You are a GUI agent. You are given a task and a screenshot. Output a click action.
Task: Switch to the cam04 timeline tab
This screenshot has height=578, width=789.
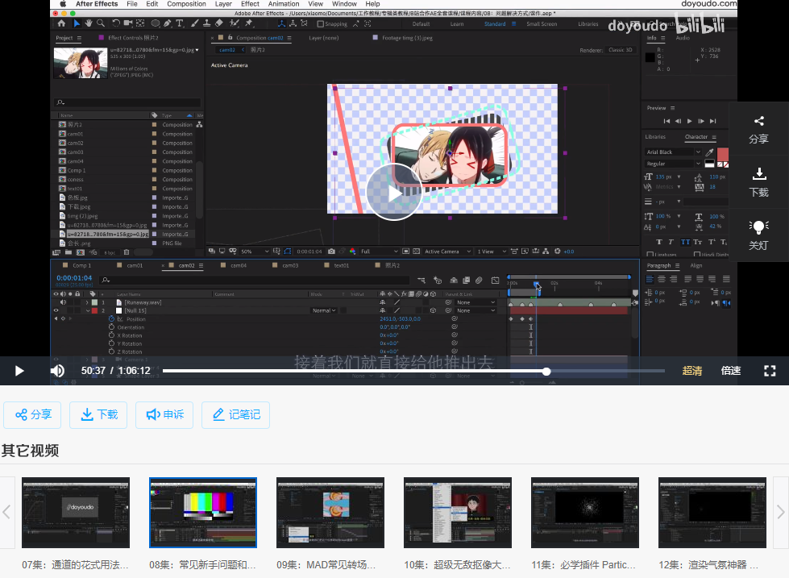[239, 265]
